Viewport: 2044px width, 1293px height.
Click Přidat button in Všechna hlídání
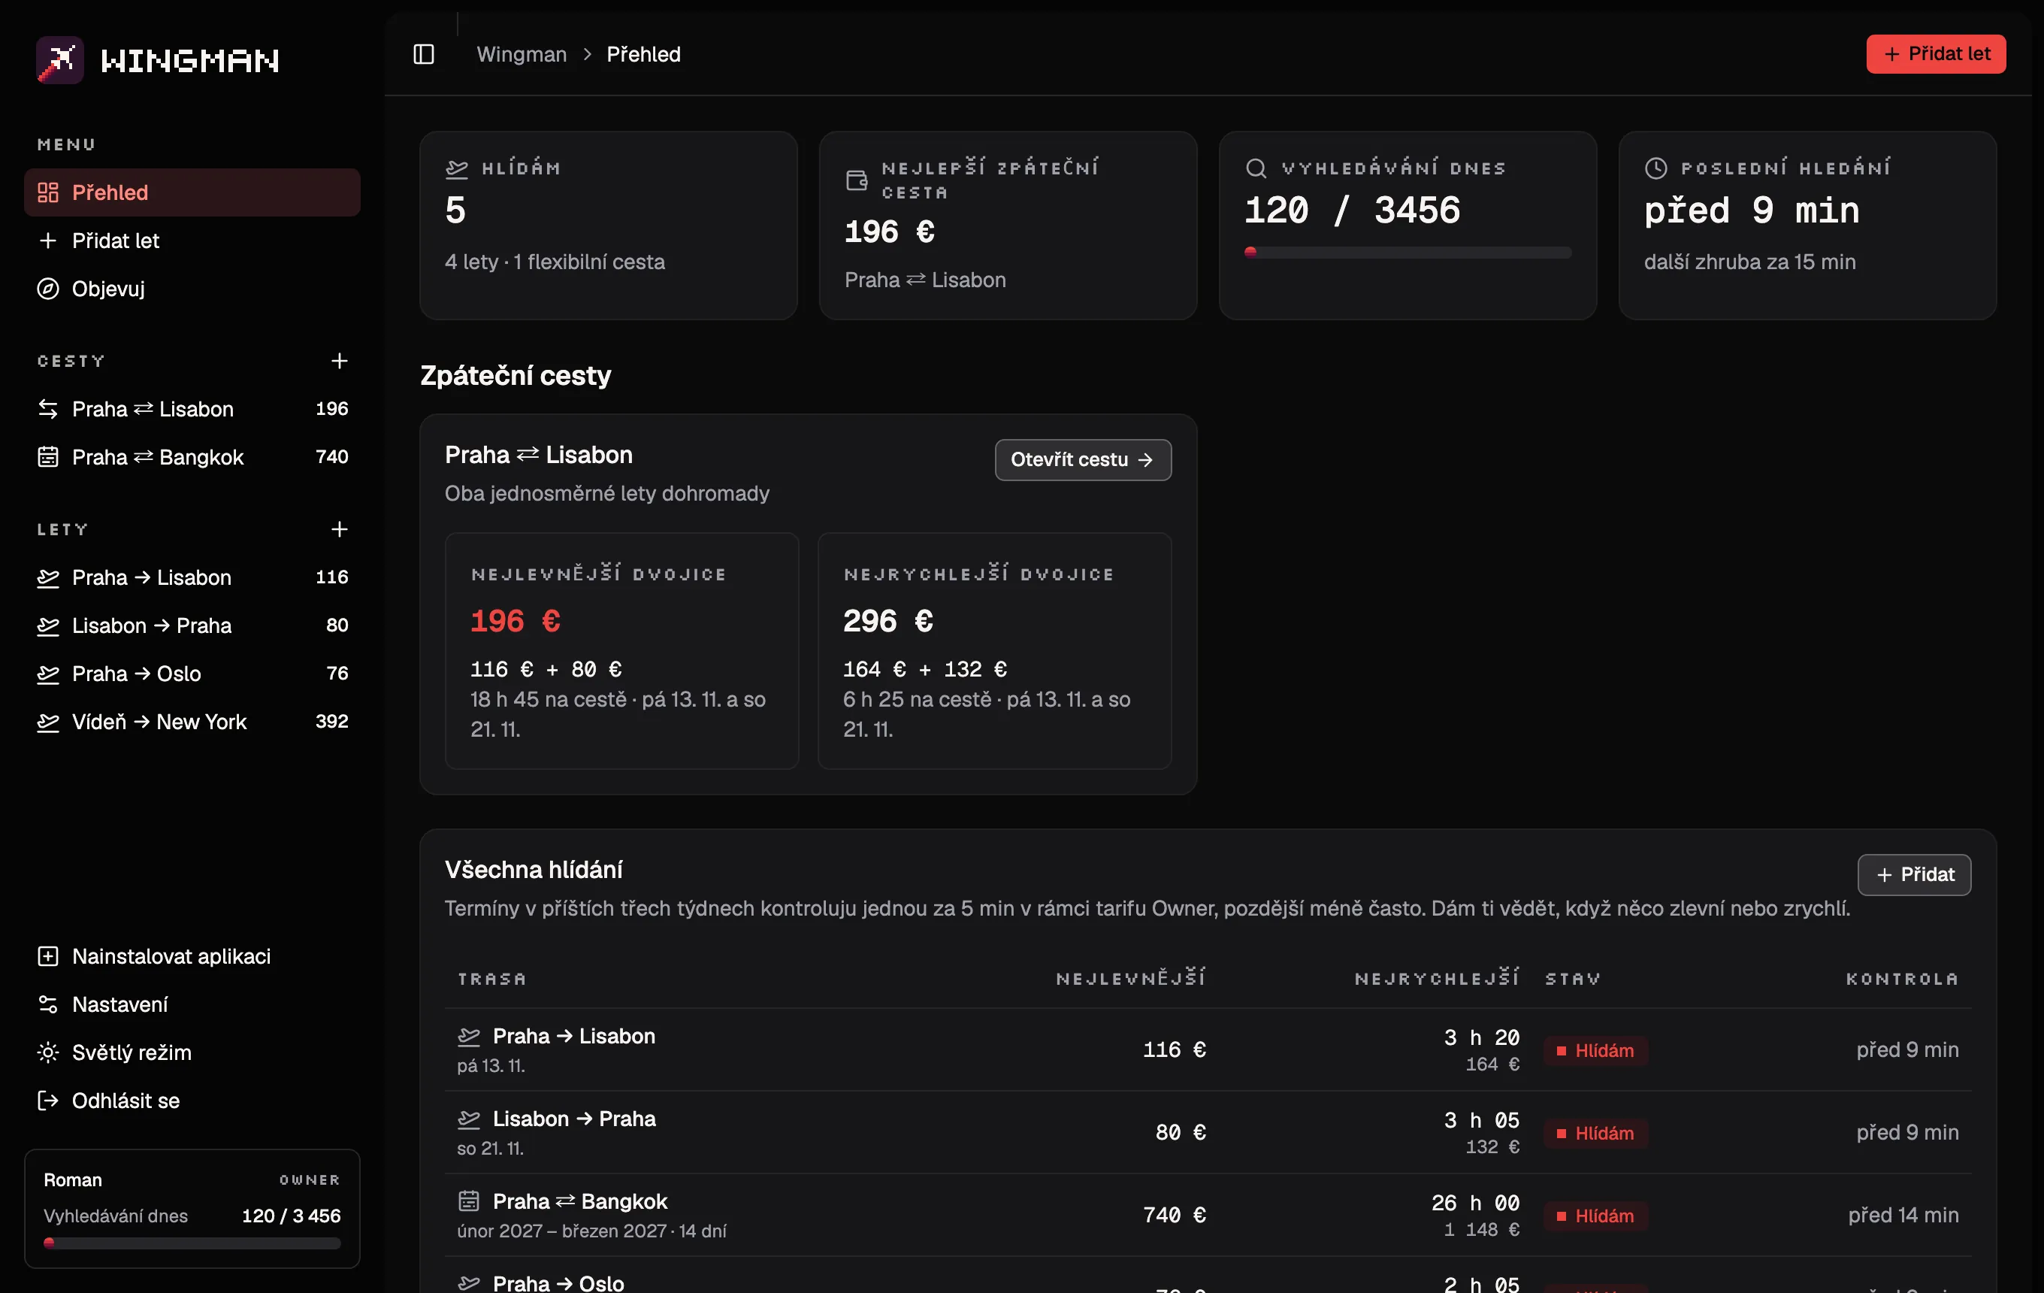click(1914, 874)
